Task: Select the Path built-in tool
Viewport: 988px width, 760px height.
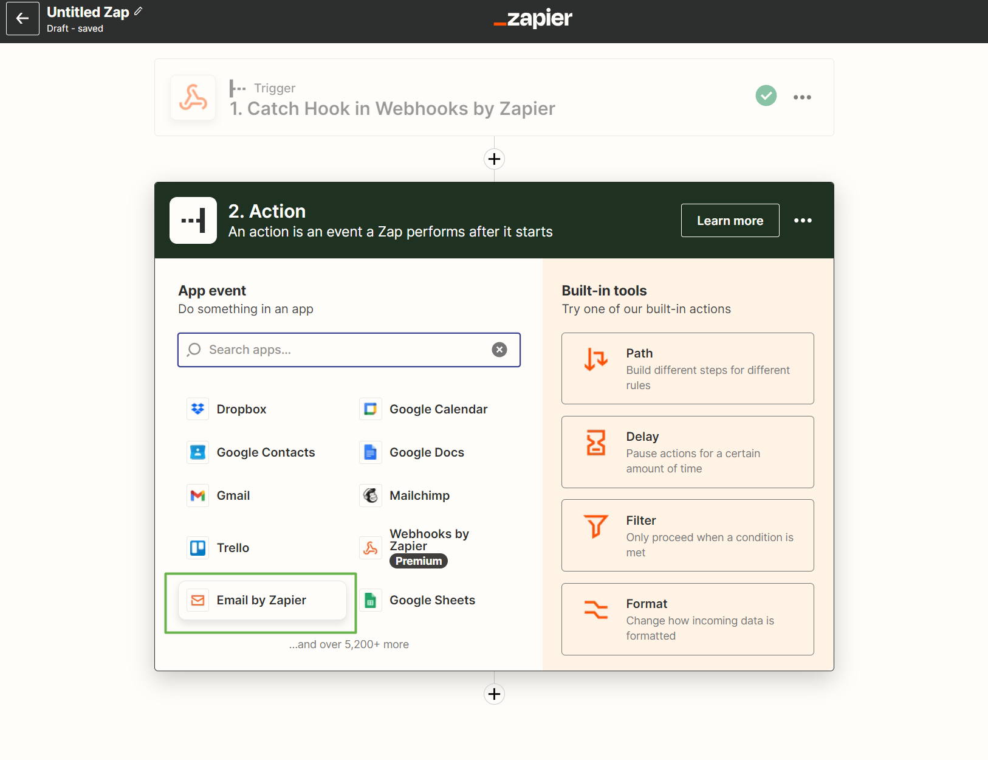Action: click(687, 368)
